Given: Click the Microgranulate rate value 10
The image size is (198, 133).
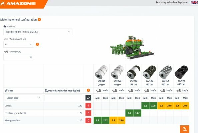Looking at the screenshot, I should pos(81,120).
